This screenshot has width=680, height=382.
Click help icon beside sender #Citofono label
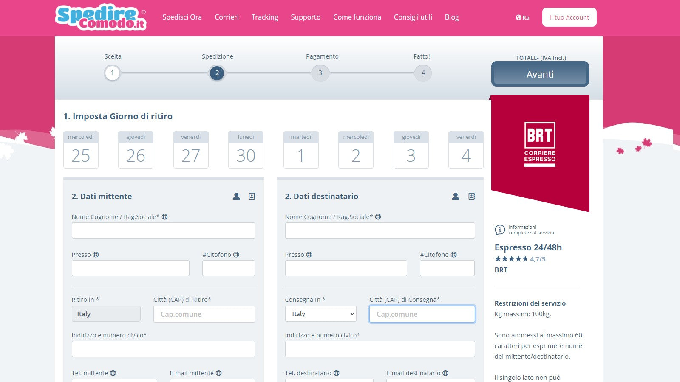[236, 255]
